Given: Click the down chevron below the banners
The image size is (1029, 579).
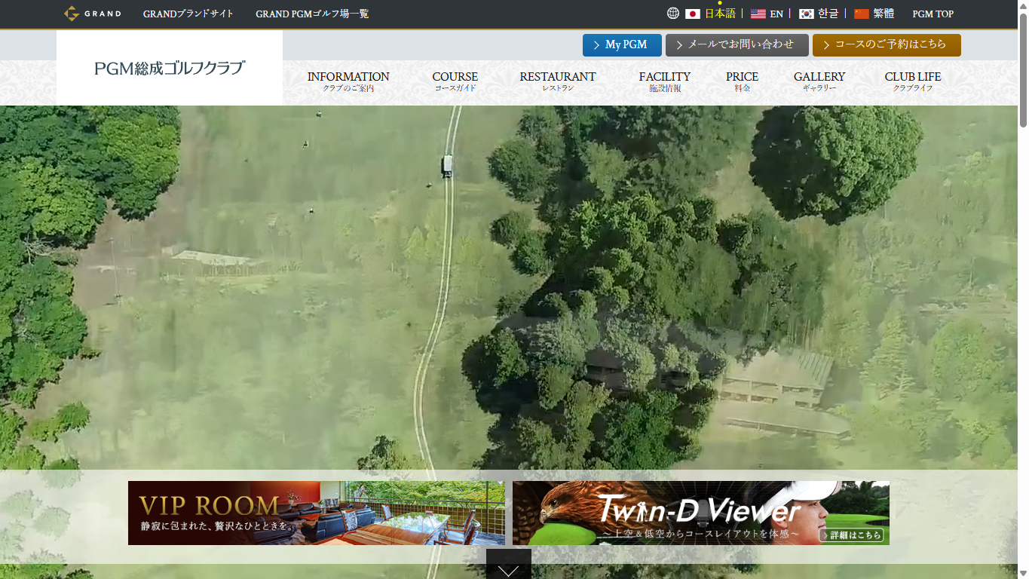Looking at the screenshot, I should 509,564.
